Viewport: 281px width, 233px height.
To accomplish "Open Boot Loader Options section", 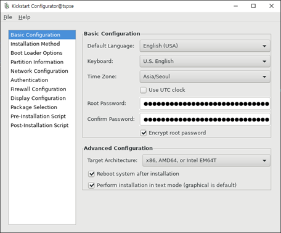I will click(42, 53).
